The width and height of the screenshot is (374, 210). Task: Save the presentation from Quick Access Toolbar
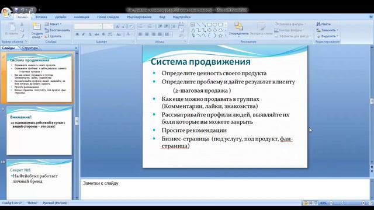tap(16, 10)
